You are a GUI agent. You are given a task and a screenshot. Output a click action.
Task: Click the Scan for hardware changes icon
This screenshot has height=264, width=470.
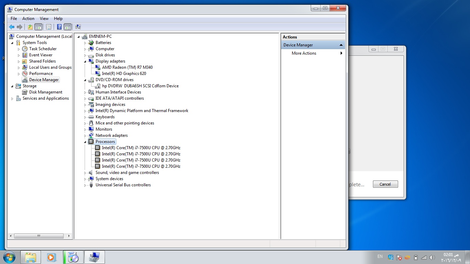(x=78, y=27)
